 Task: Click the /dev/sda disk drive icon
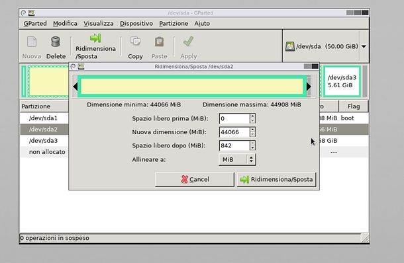coord(290,46)
